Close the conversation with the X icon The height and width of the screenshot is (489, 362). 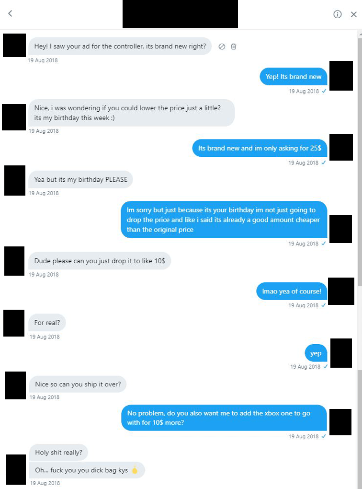coord(354,14)
